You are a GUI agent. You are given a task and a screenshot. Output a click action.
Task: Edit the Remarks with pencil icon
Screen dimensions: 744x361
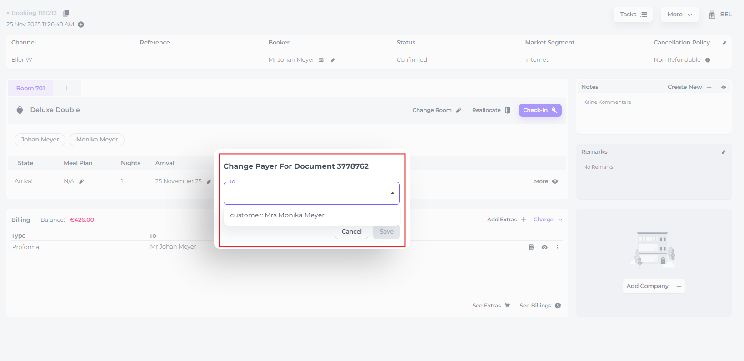pyautogui.click(x=724, y=152)
